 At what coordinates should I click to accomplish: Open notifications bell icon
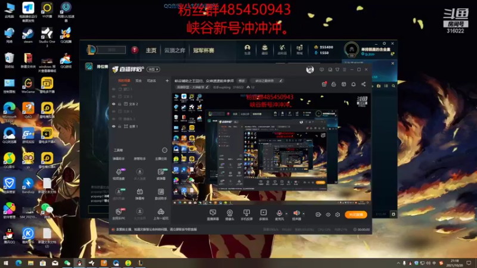(x=354, y=84)
